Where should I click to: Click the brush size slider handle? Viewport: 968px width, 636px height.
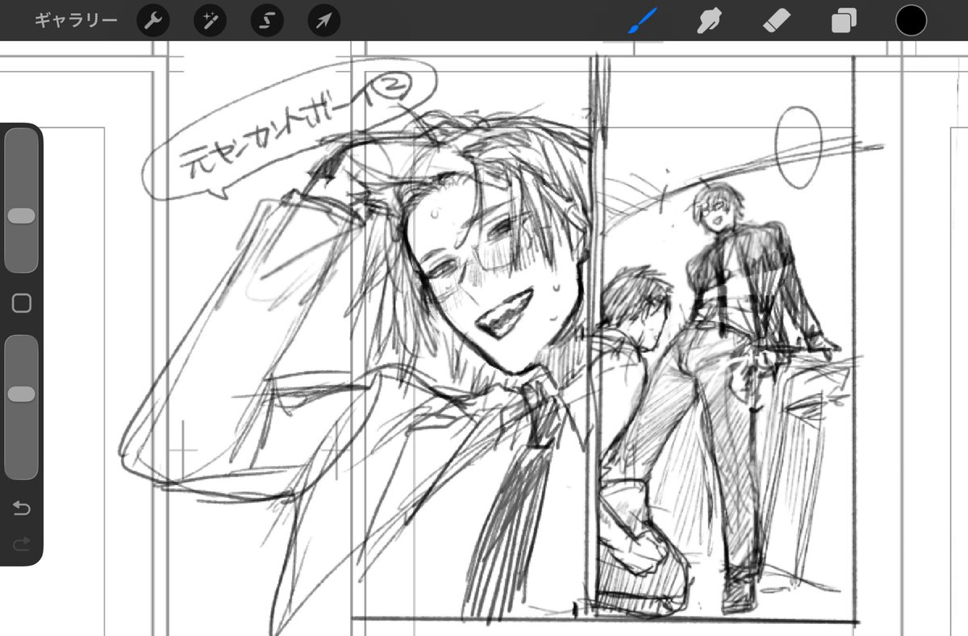coord(21,215)
